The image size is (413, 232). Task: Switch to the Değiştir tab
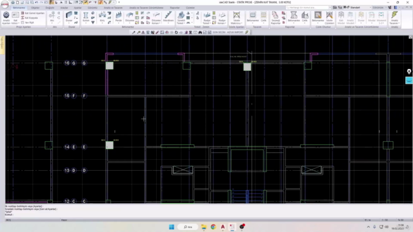pos(50,8)
